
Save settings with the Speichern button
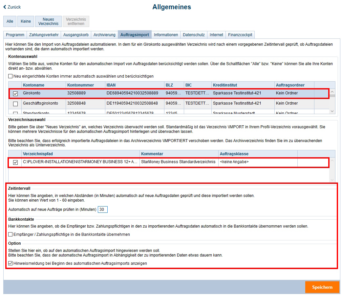coord(322,287)
